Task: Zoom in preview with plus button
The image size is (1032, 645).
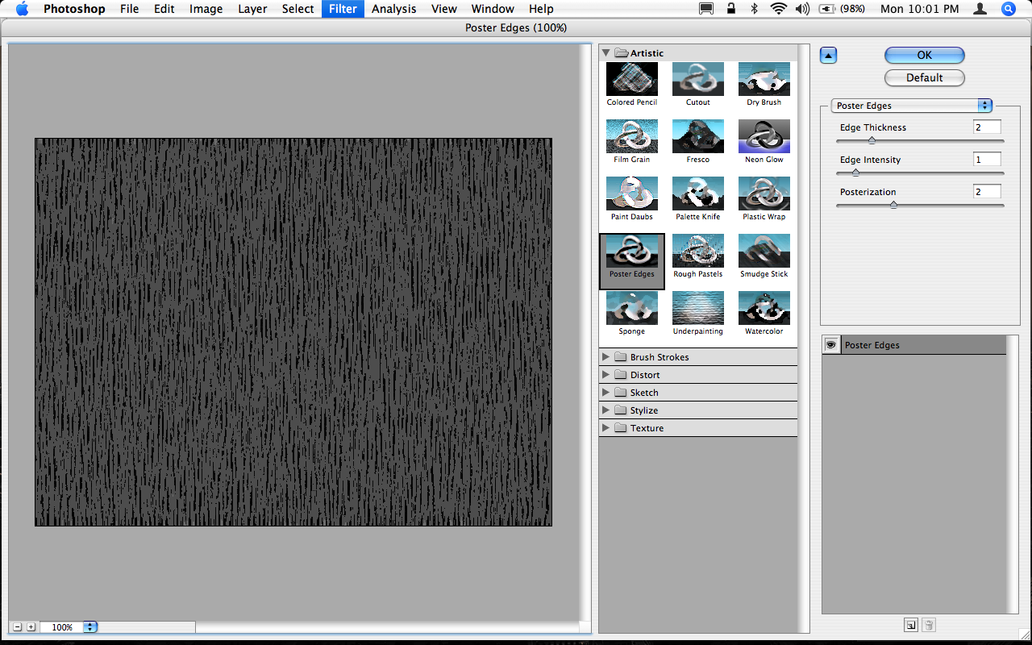Action: (31, 626)
